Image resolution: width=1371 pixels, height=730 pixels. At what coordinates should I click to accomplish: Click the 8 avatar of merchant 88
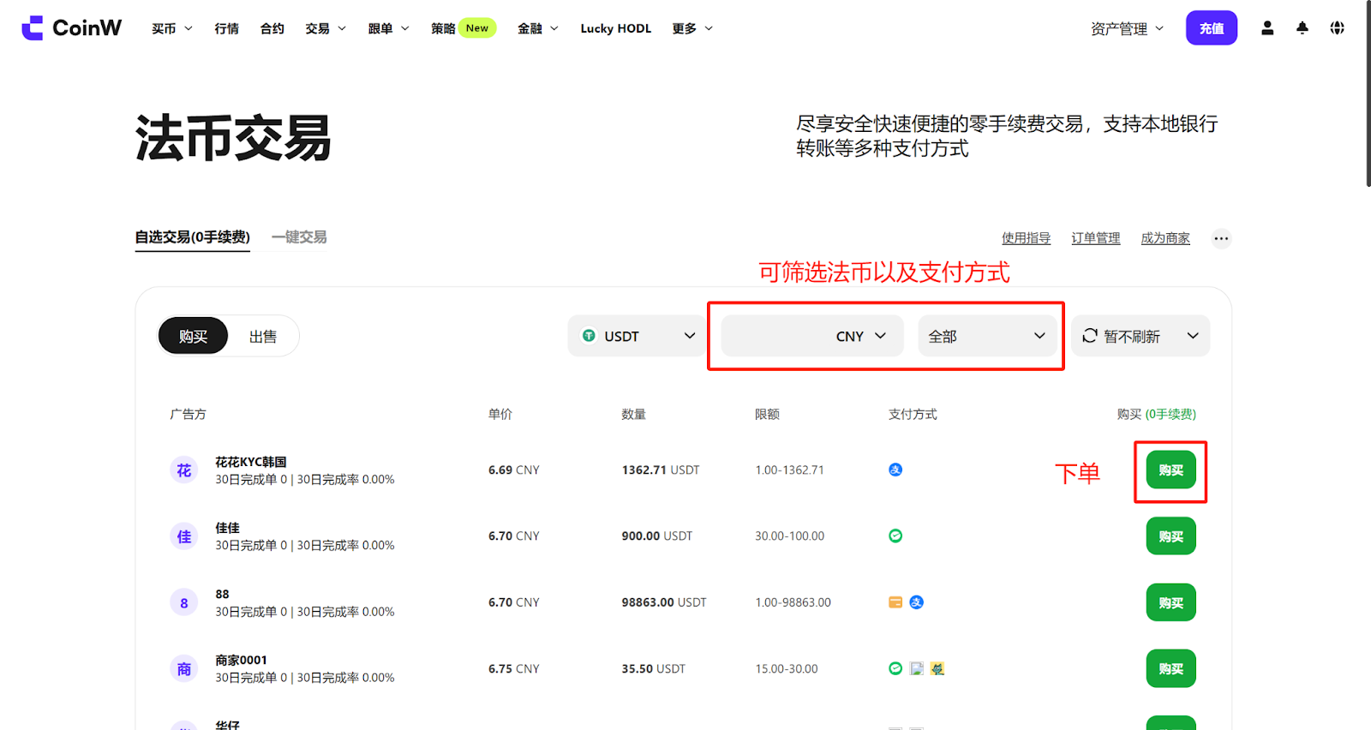(184, 603)
